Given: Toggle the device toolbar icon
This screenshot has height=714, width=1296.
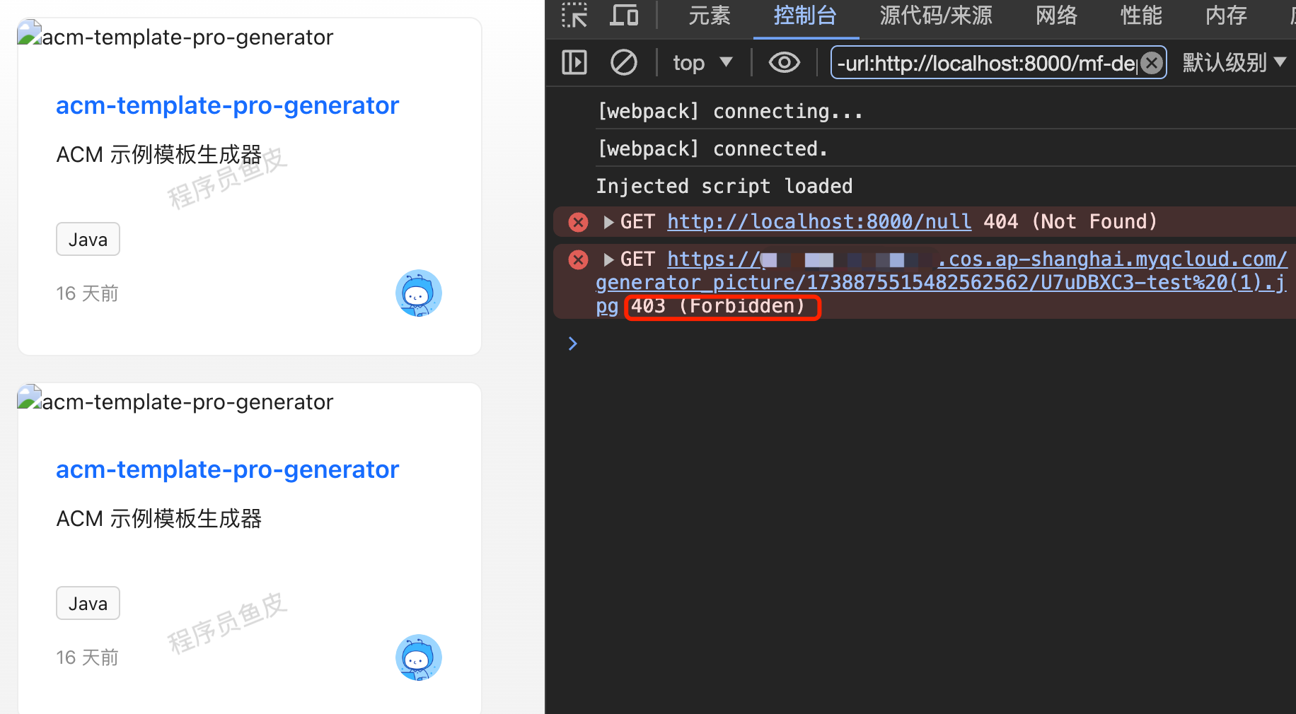Looking at the screenshot, I should (x=624, y=15).
